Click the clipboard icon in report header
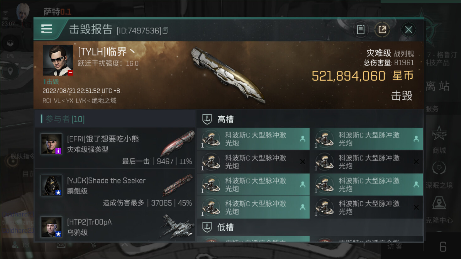The height and width of the screenshot is (259, 461). point(361,29)
